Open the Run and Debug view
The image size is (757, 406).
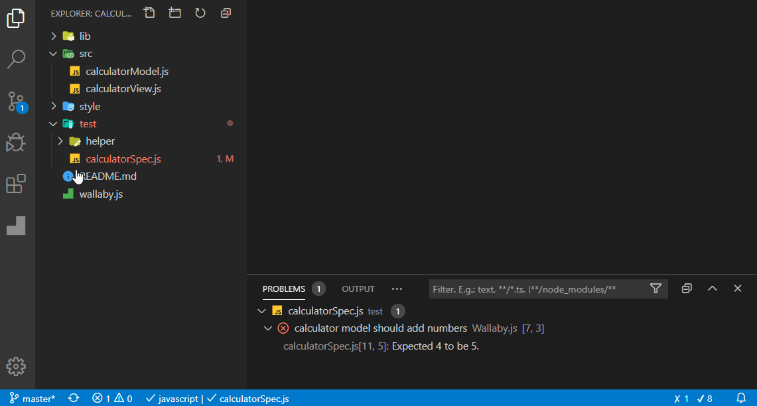coord(16,143)
